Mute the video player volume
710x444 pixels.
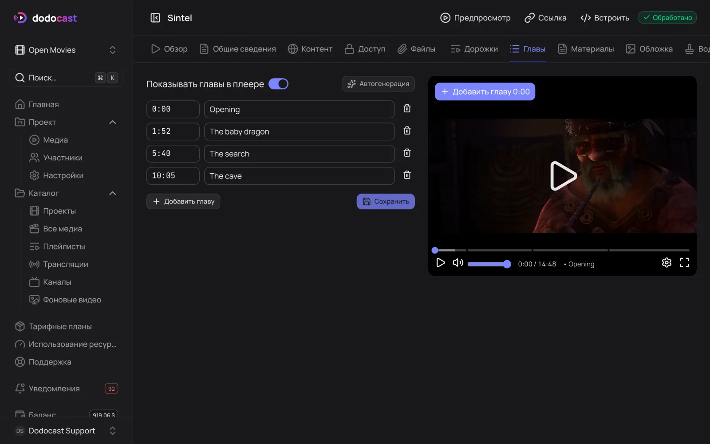point(458,263)
